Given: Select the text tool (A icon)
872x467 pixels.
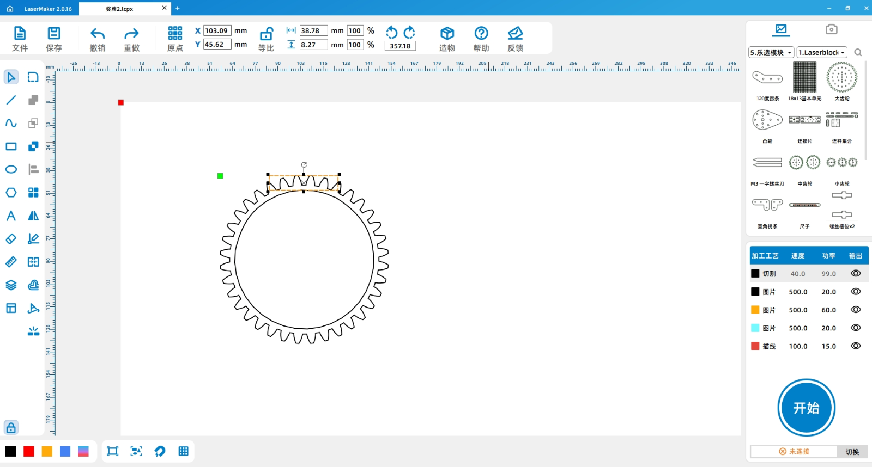Looking at the screenshot, I should pyautogui.click(x=11, y=216).
